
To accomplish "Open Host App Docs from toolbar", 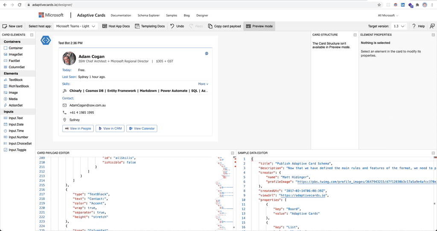I will coord(116,26).
